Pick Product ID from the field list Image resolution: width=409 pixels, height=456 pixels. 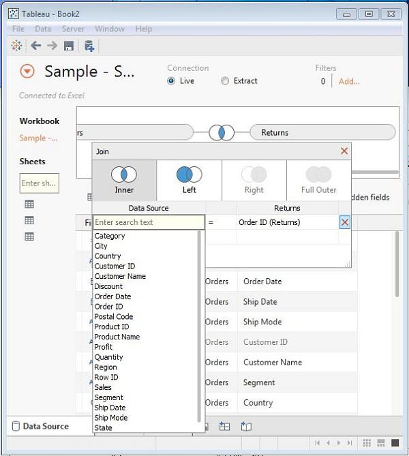[112, 327]
